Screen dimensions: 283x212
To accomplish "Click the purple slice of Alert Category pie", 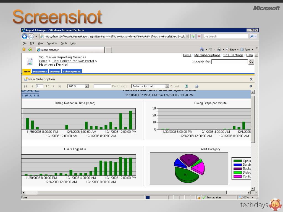I will [189, 160].
